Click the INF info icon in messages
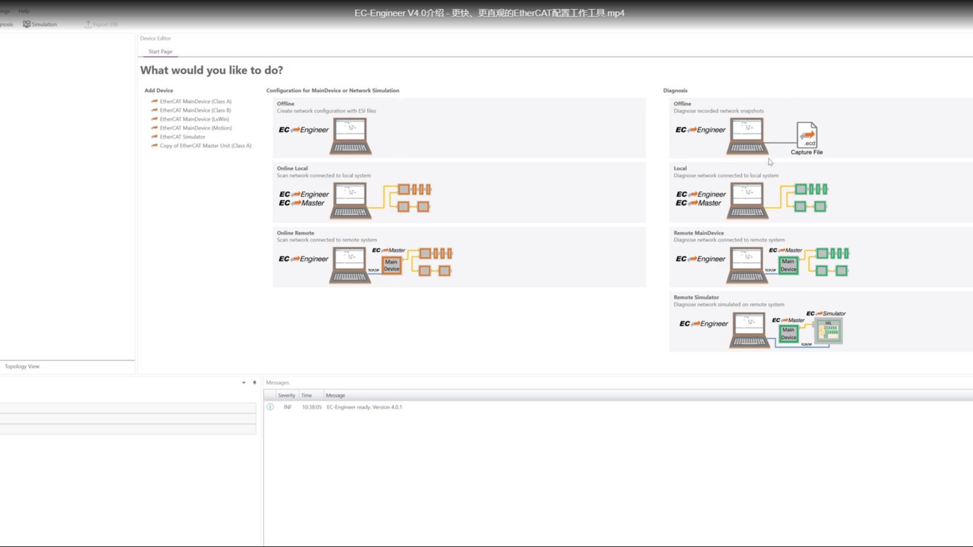Image resolution: width=973 pixels, height=547 pixels. (270, 407)
